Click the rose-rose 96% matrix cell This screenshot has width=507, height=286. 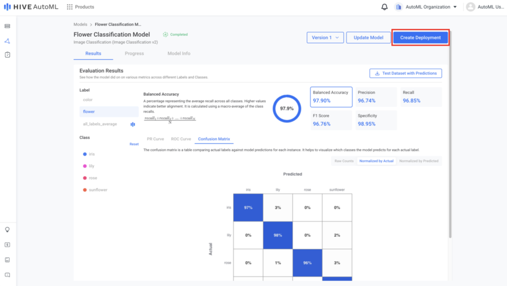click(307, 263)
